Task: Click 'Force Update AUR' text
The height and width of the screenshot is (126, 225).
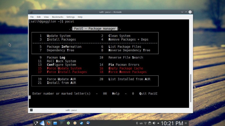Action: click(61, 79)
